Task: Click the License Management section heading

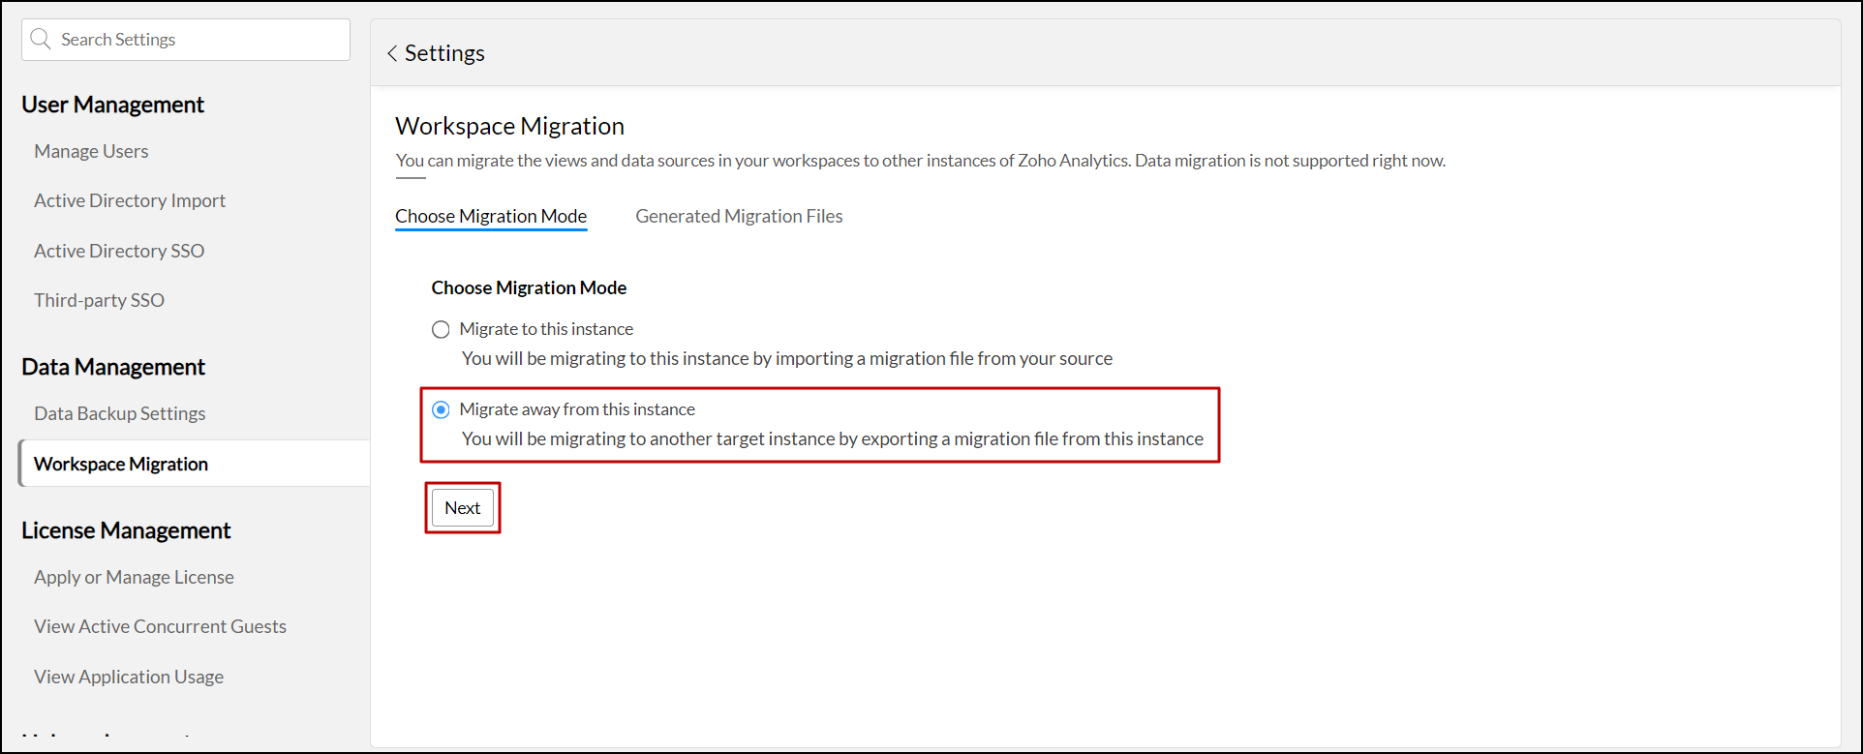Action: pyautogui.click(x=126, y=530)
